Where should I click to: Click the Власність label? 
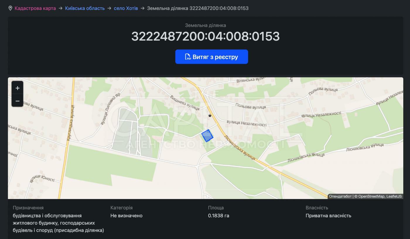[317, 208]
